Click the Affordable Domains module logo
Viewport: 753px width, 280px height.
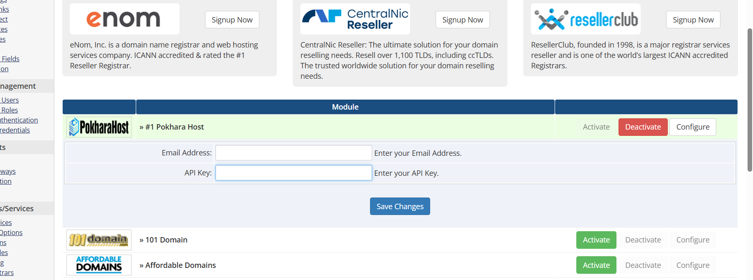99,265
